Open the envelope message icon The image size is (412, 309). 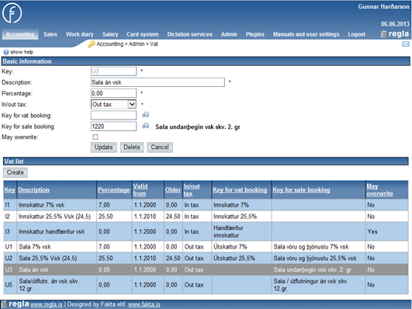click(406, 44)
